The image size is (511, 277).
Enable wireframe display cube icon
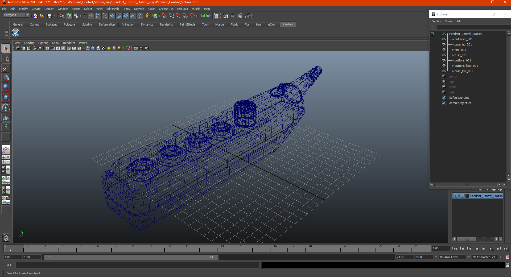(x=88, y=48)
